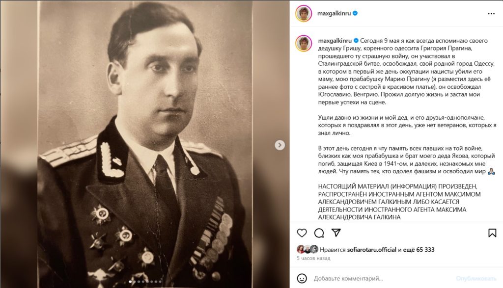Image resolution: width=503 pixels, height=288 pixels.
Task: Open sofiarotaru.official profile link
Action: (x=371, y=250)
